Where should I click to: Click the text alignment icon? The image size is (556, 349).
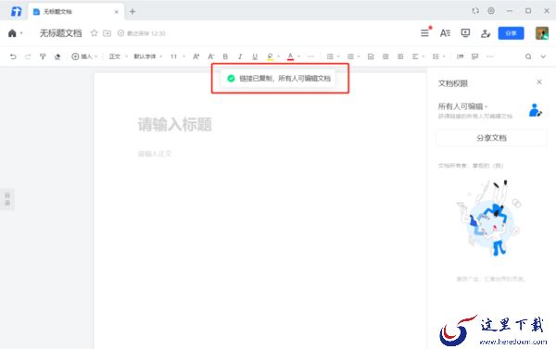[415, 56]
